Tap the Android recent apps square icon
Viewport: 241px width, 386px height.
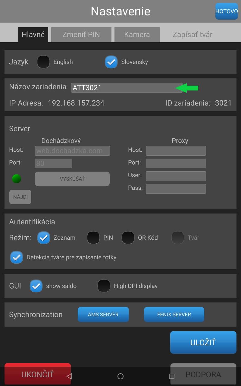(x=172, y=376)
